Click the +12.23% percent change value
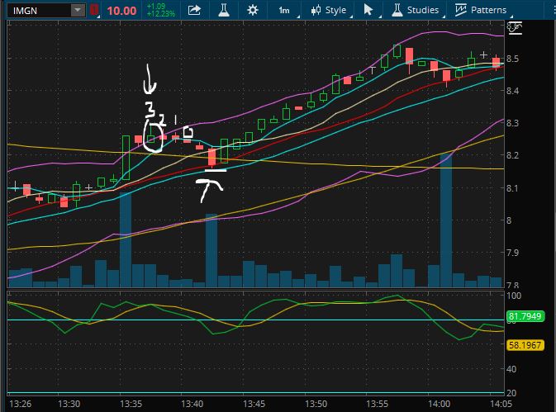The width and height of the screenshot is (556, 412). (161, 14)
